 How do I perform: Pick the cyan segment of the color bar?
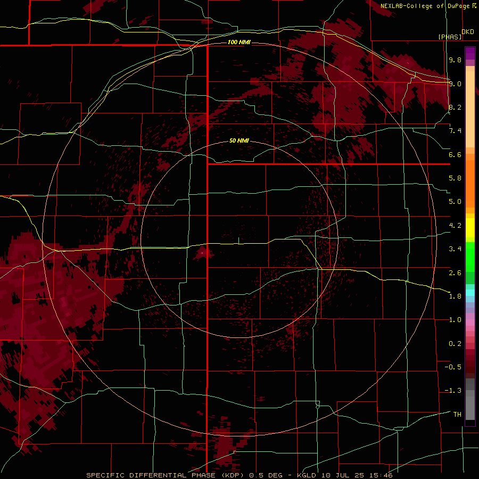[x=470, y=292]
